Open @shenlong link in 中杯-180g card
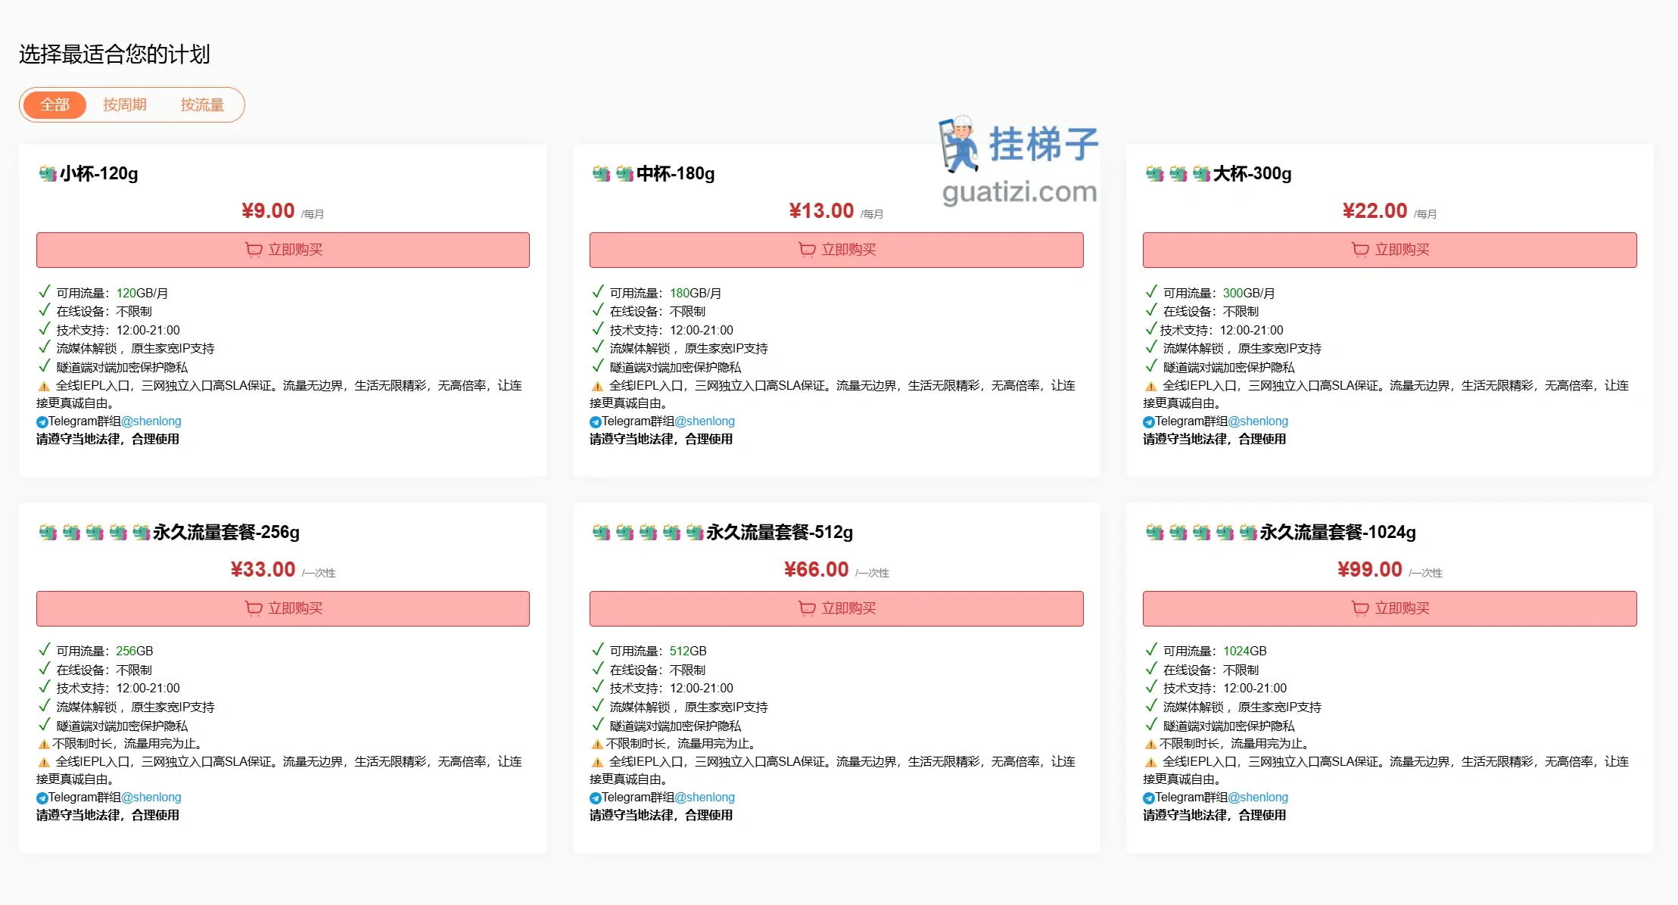The image size is (1678, 905). click(705, 421)
